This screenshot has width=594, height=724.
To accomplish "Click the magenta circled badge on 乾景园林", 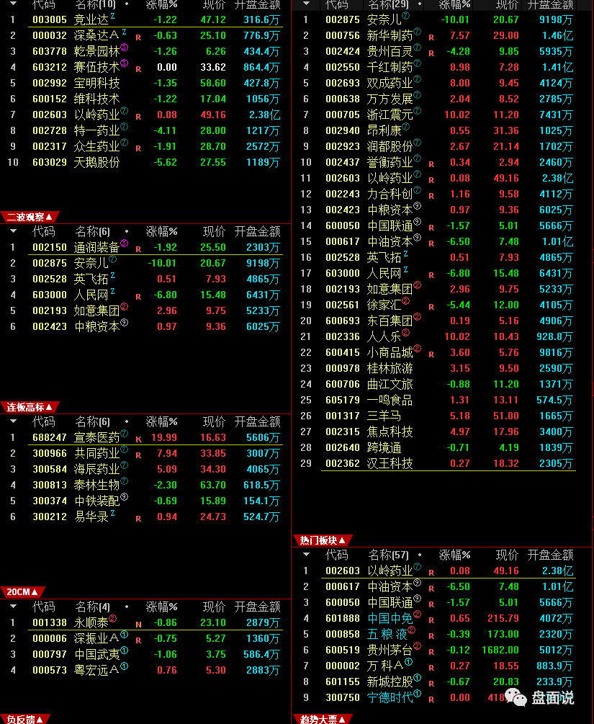I will click(x=124, y=47).
